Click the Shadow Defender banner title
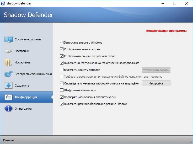 click(x=28, y=15)
